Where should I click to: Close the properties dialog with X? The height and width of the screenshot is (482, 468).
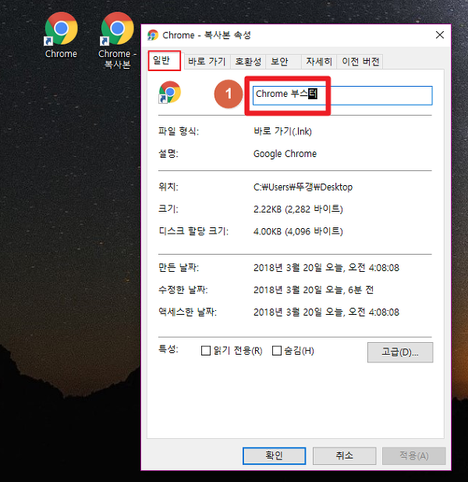click(440, 35)
